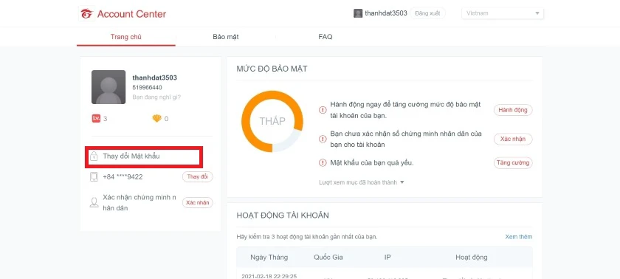The width and height of the screenshot is (620, 279).
Task: Expand Lượt xem mục đã hoàn thành
Action: click(x=362, y=182)
